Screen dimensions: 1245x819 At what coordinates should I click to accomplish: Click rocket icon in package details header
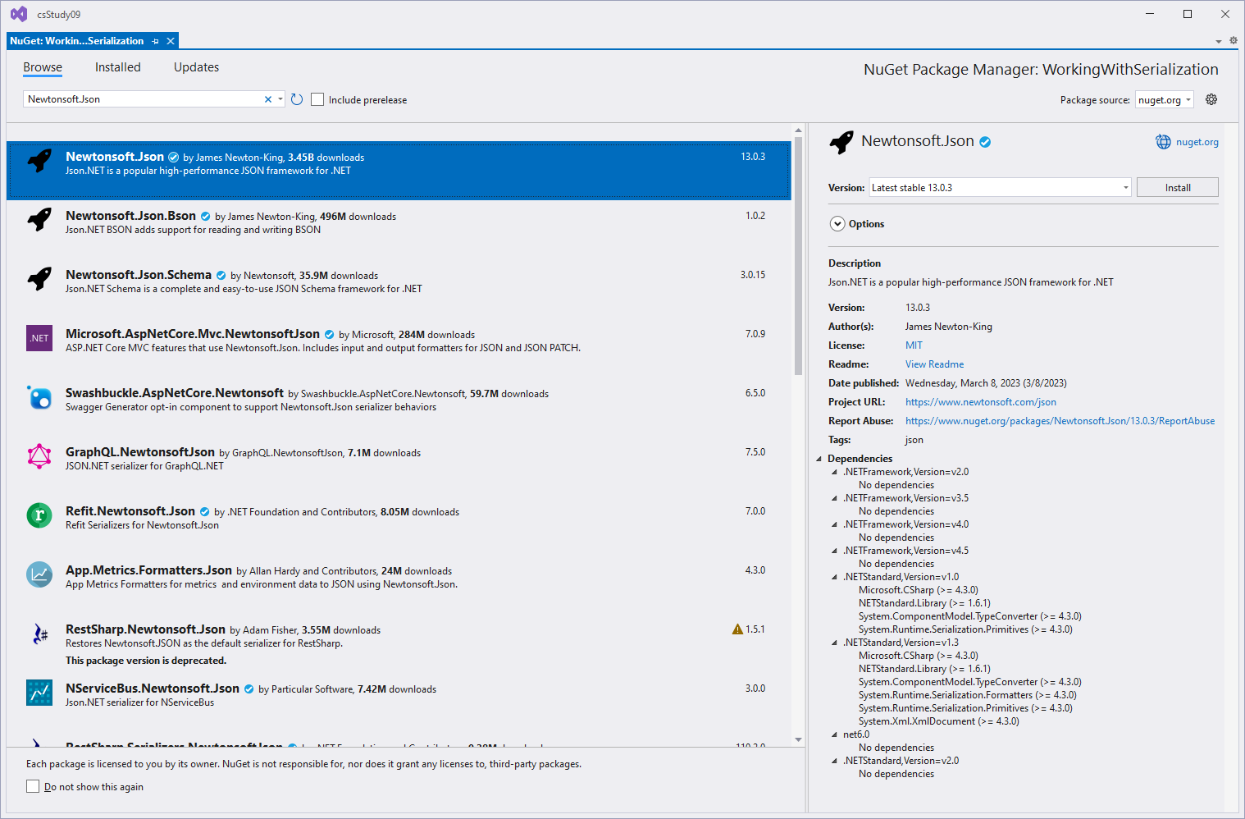pyautogui.click(x=841, y=142)
